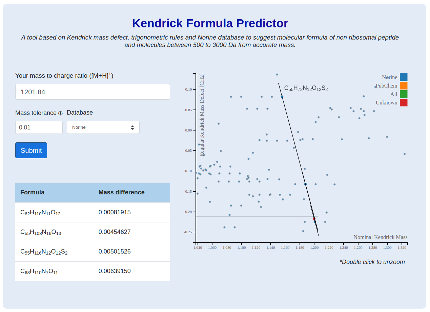
Task: Select the C68H110N7O11 formula row
Action: (93, 271)
